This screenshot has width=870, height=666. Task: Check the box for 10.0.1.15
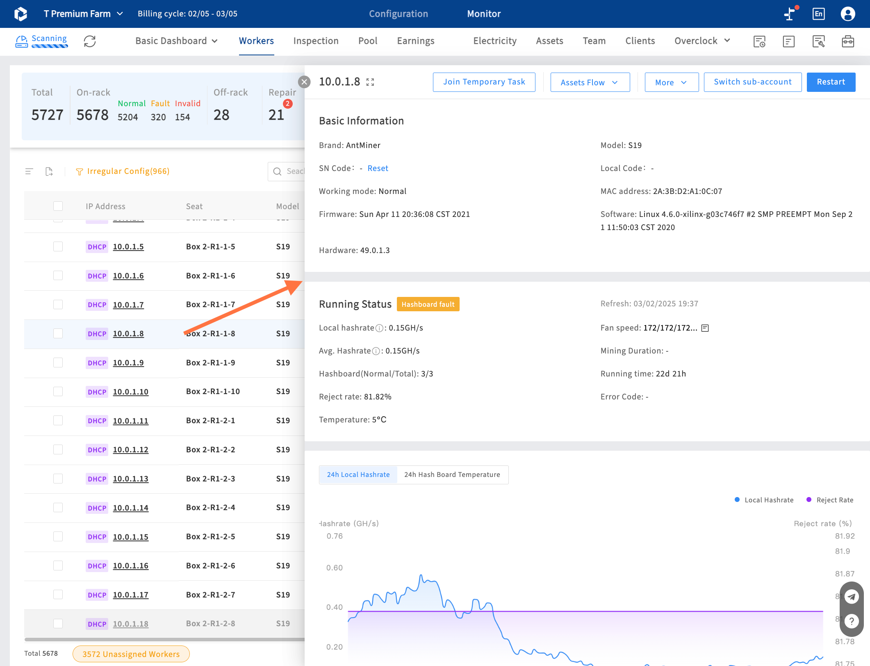click(58, 536)
